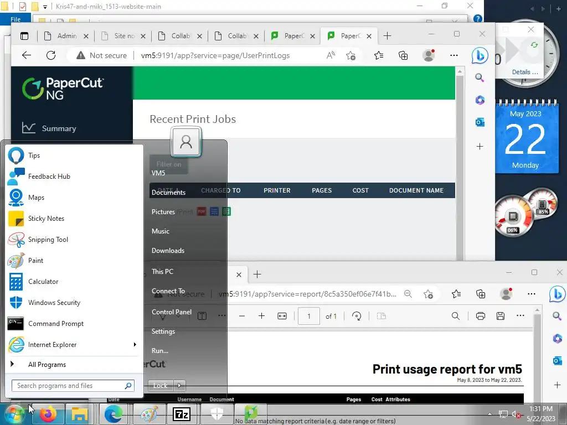The height and width of the screenshot is (425, 567).
Task: Open Bing chat in upper Edge sidebar
Action: click(480, 55)
